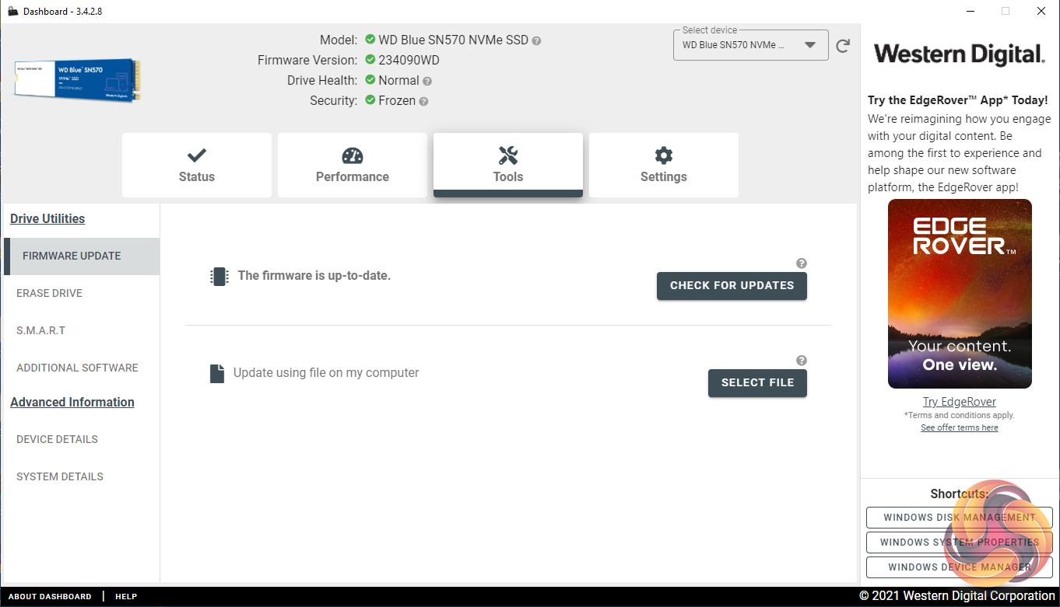Open System Details in the sidebar
This screenshot has height=607, width=1060.
(82, 476)
